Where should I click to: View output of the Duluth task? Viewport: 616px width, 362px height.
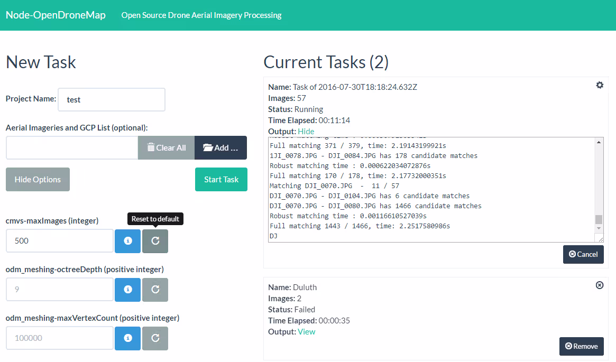click(x=307, y=332)
